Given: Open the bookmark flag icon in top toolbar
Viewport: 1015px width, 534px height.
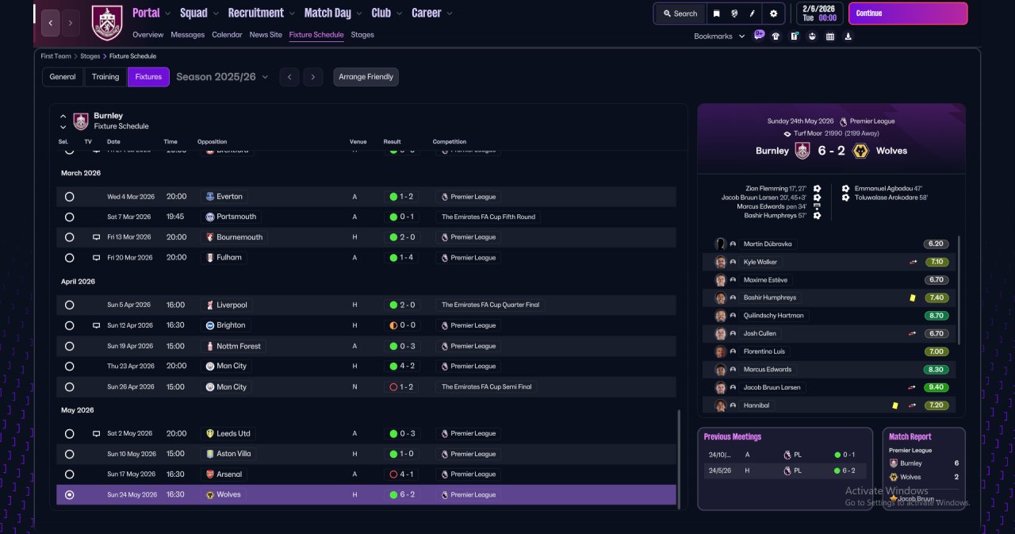Looking at the screenshot, I should [x=716, y=13].
